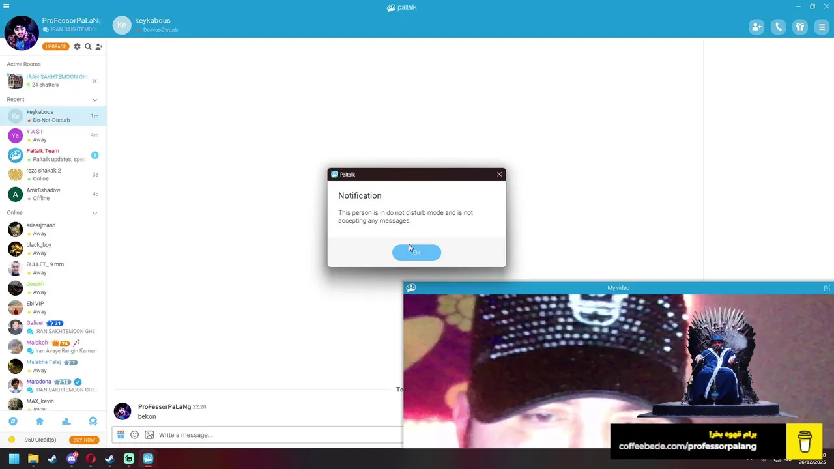Open the contact search magnifier
834x469 pixels.
pyautogui.click(x=88, y=46)
